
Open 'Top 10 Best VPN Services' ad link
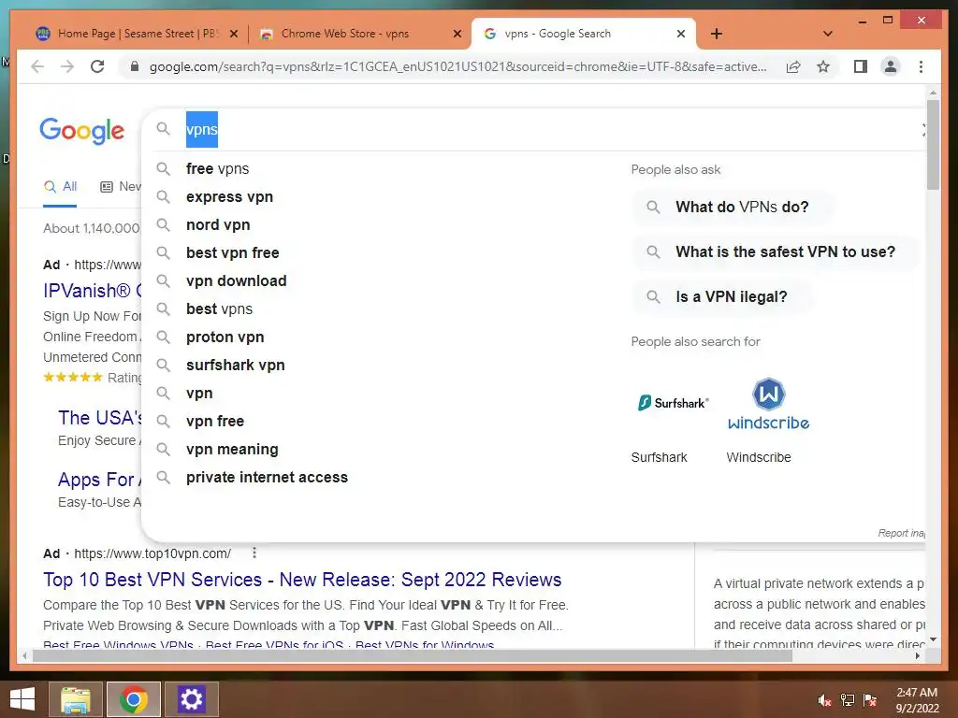[x=302, y=580]
